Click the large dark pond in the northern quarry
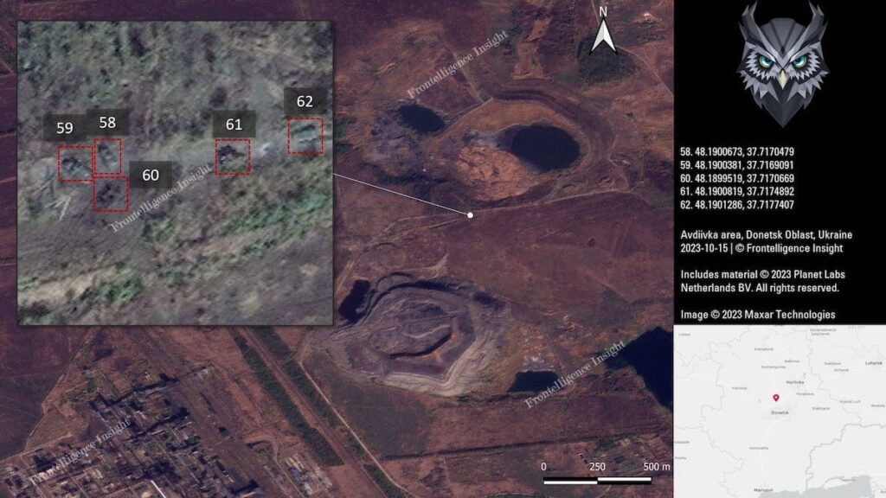The image size is (886, 498). click(543, 147)
